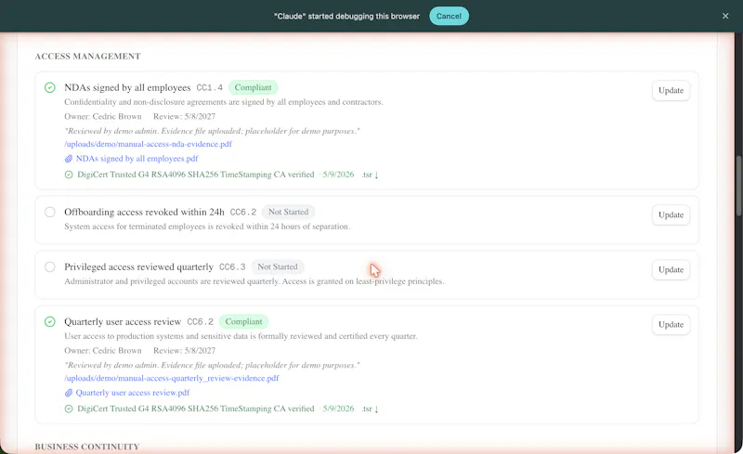Click the Compliant badge on NDAs card
The image size is (743, 454).
tap(253, 87)
